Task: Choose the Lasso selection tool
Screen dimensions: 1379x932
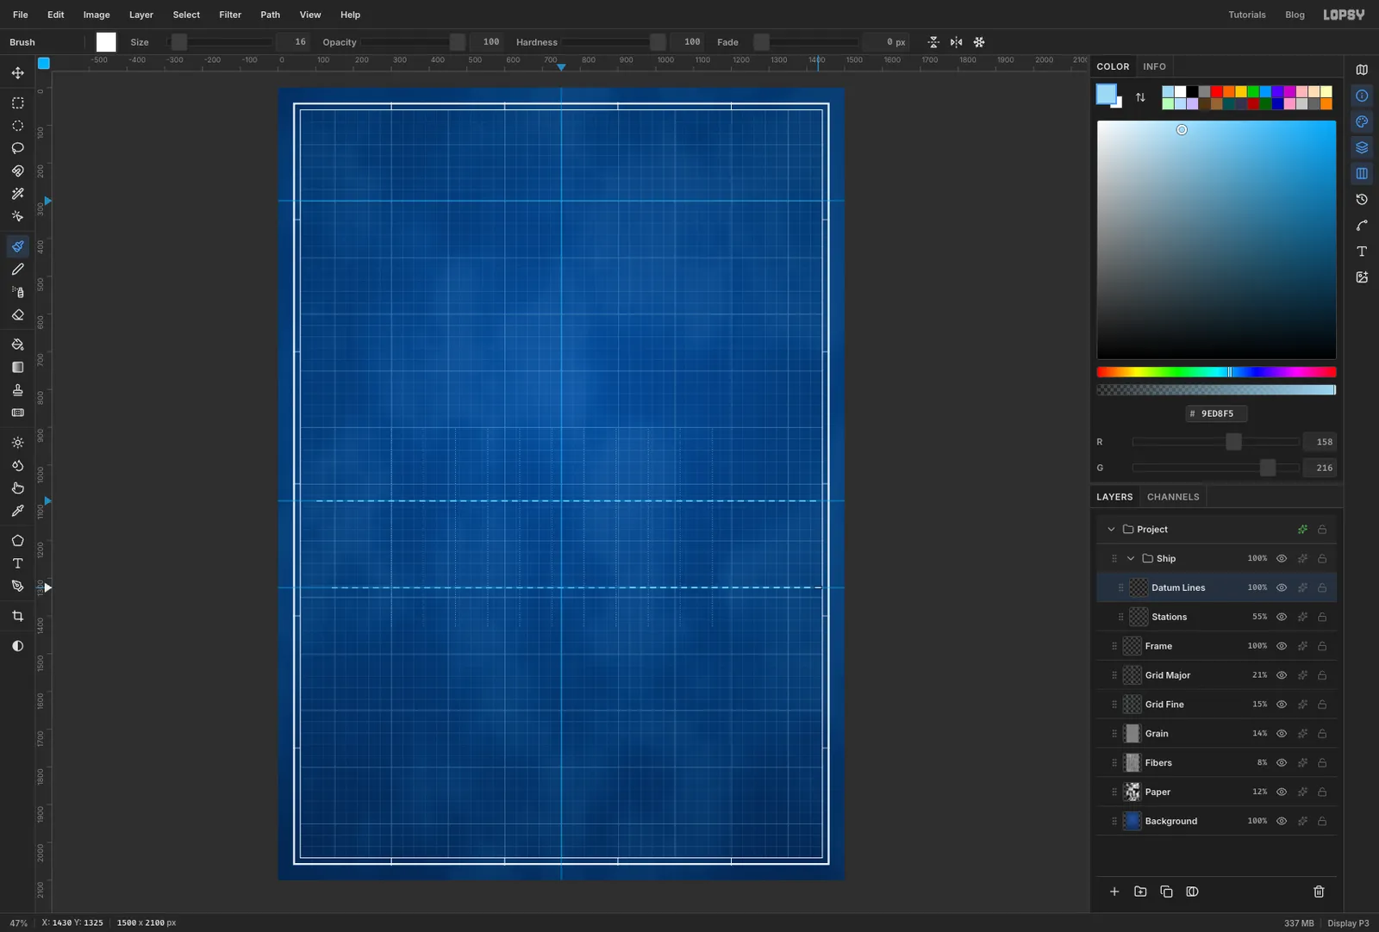Action: (x=17, y=148)
